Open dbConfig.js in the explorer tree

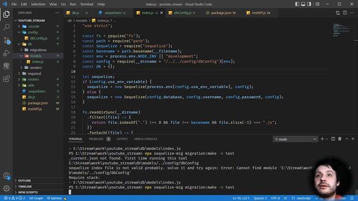coord(39,39)
